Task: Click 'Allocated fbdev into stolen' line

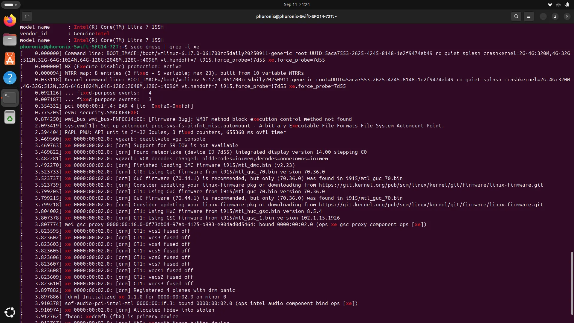Action: point(117,310)
